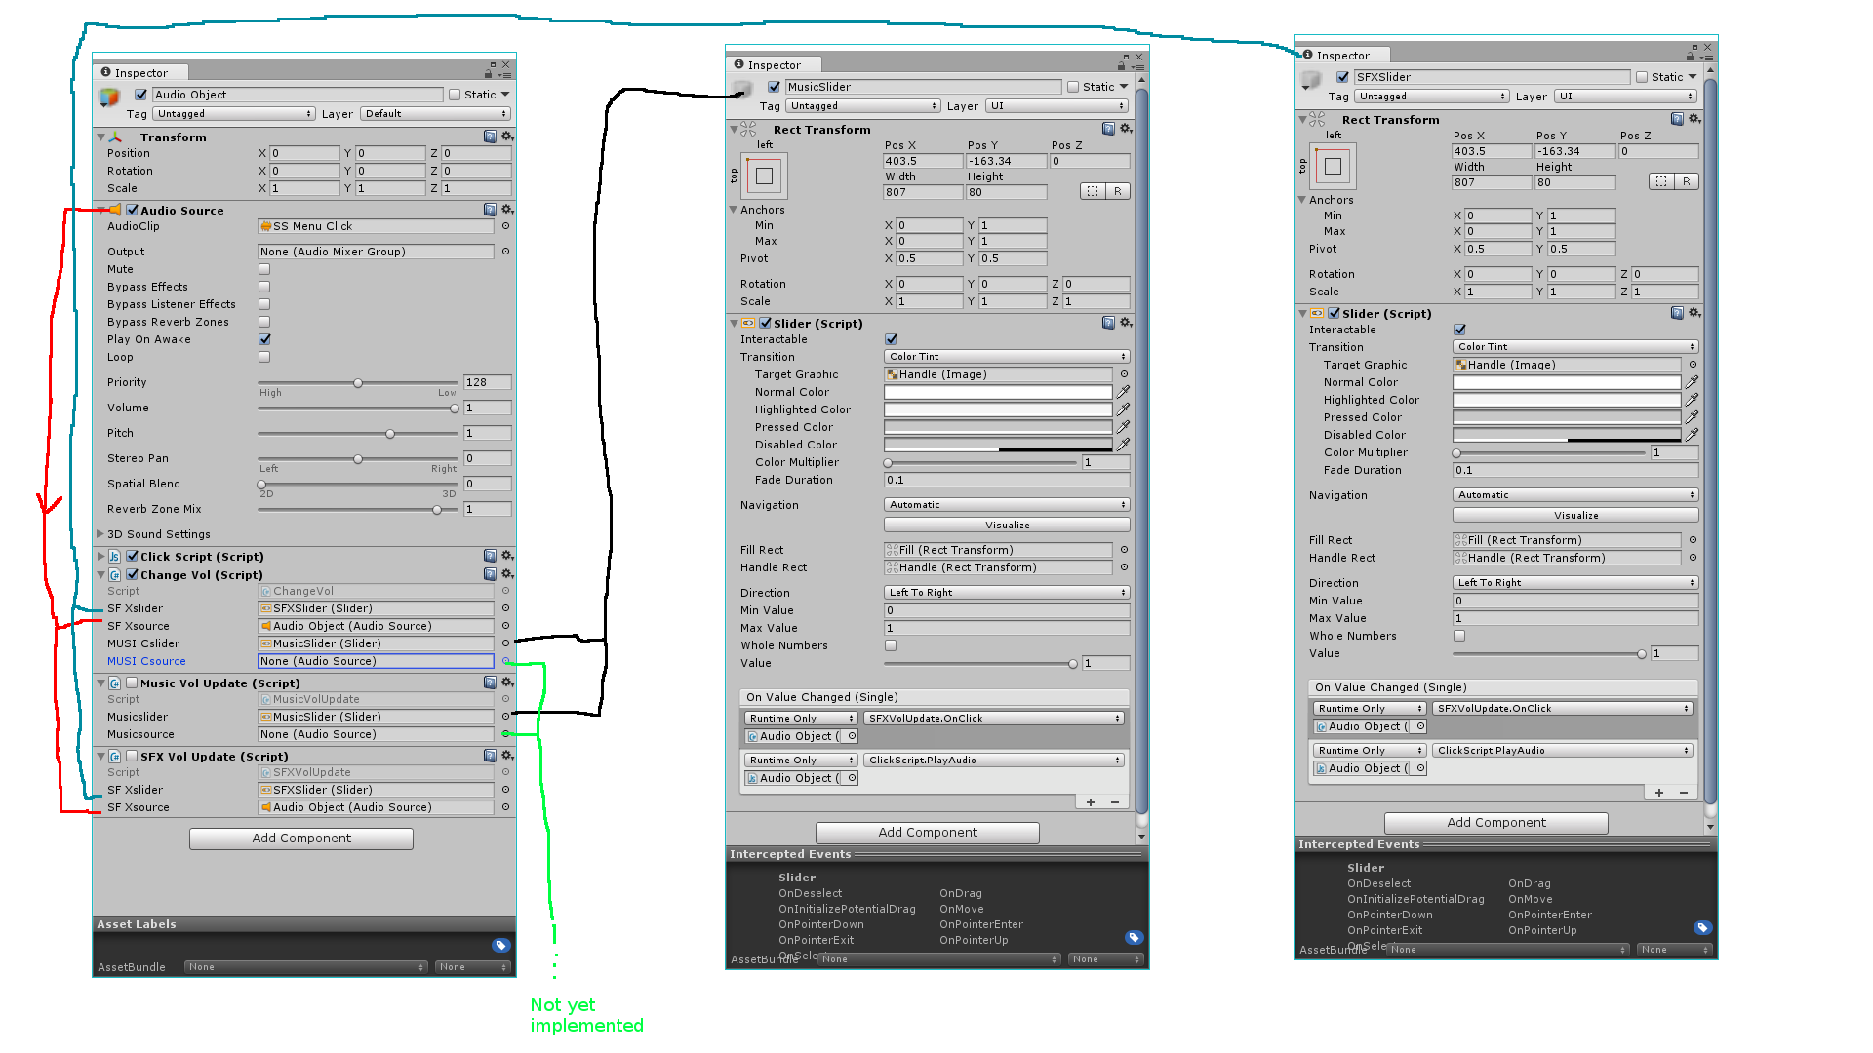Click the blue tag icon in Asset Labels

point(500,945)
